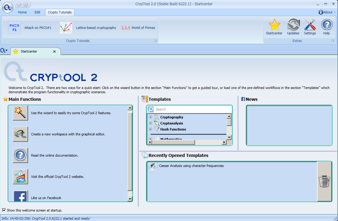Visit the official CrypTool 2 website icon
338x221 pixels.
point(20,176)
